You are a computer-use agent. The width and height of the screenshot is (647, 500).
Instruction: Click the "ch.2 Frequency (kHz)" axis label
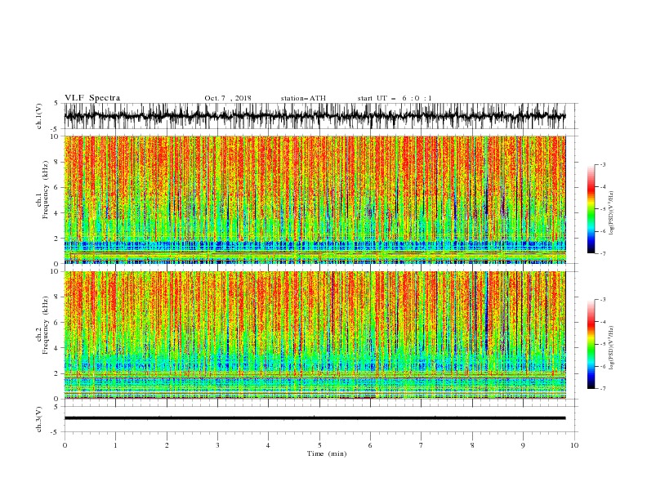(x=44, y=324)
